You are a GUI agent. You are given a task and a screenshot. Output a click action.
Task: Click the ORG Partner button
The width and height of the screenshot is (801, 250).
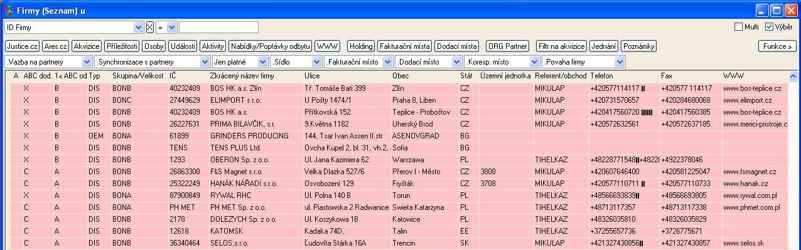pos(508,46)
